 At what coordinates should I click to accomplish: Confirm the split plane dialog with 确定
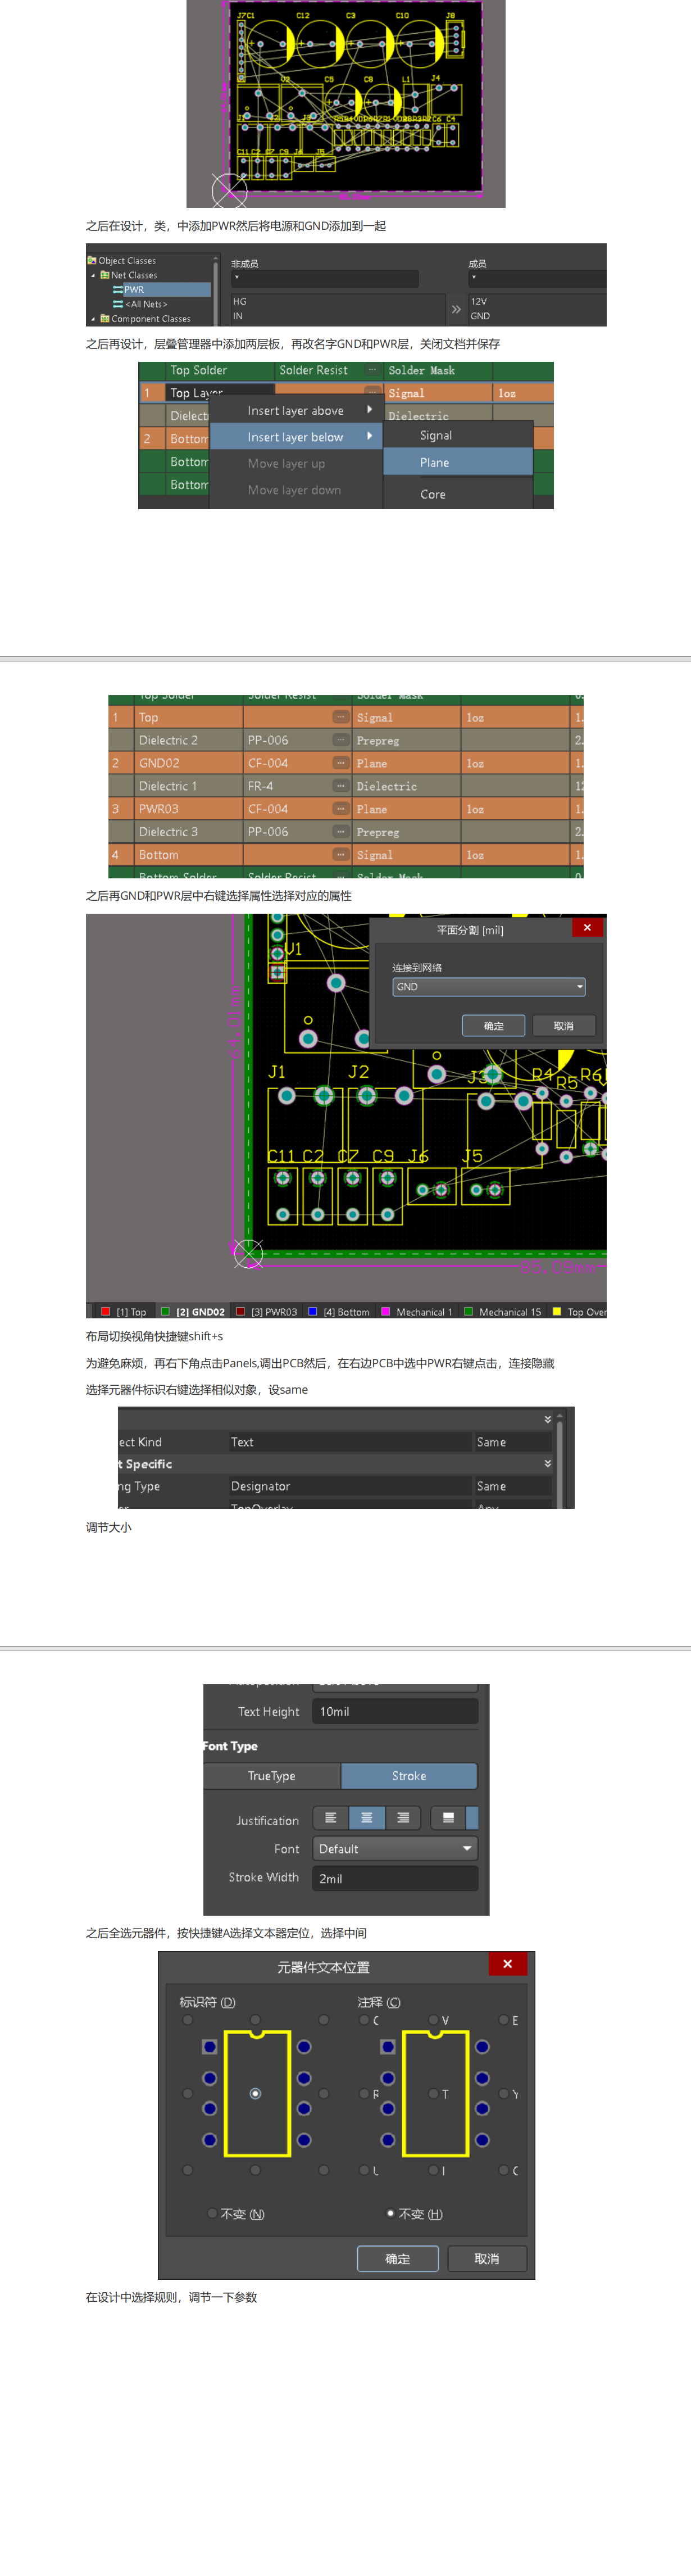pyautogui.click(x=494, y=1026)
